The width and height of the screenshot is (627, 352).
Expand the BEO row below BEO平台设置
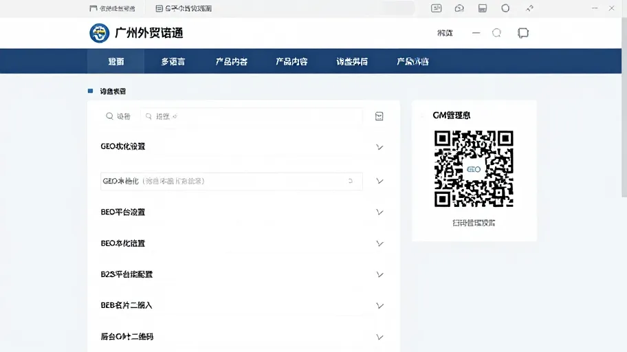point(379,243)
